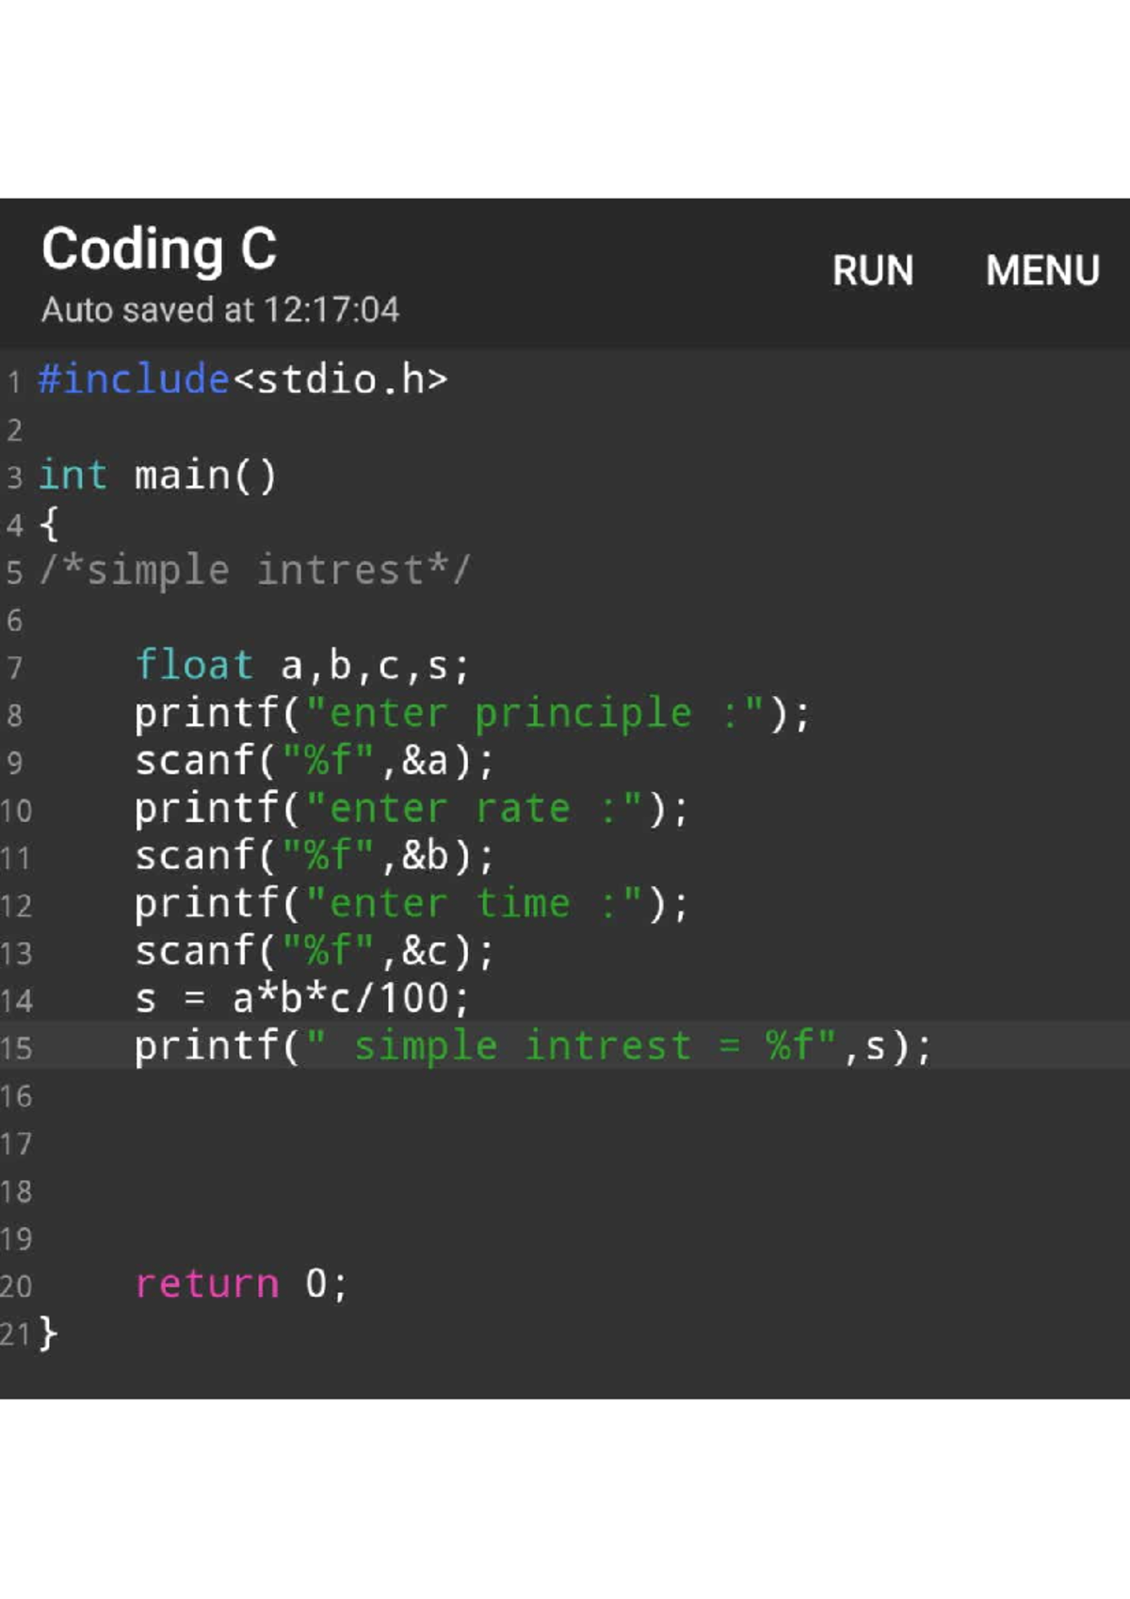Click the highlighted simple intrest printf line

click(533, 1046)
